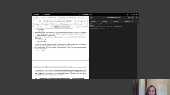Viewport: 170px width, 95px height.
Task: Switch to the VK Почта browser tab
Action: 53,18
